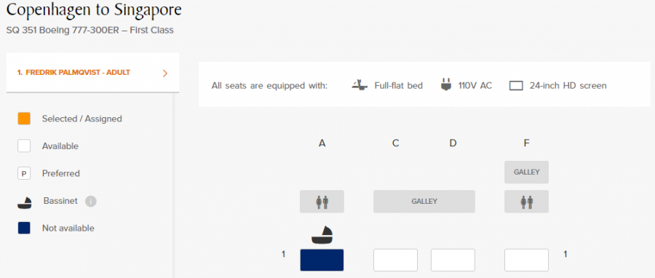Click the lavatory icon above column A
Screen dimensions: 655x278
[x=322, y=202]
